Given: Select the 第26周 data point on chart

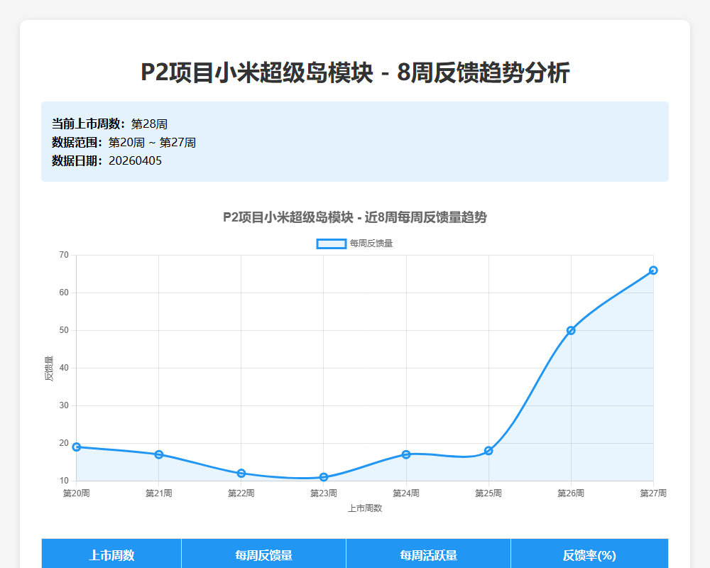Looking at the screenshot, I should pos(571,331).
